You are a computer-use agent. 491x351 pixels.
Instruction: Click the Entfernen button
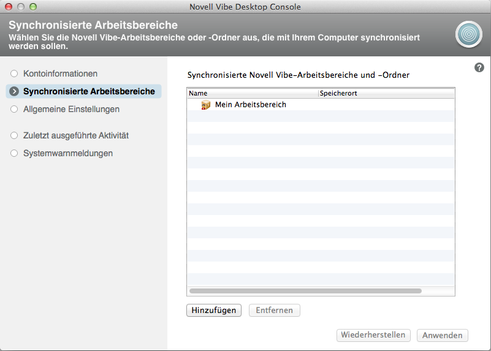tap(274, 311)
